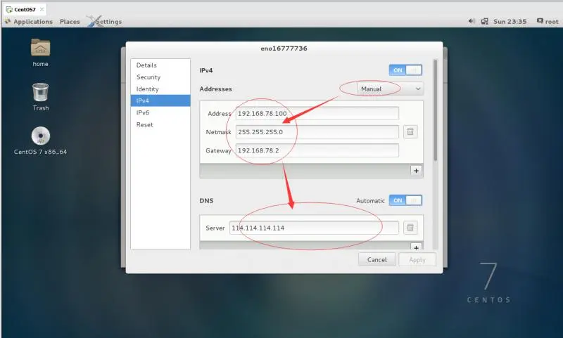Close the CentOS7 VM tab

click(42, 9)
